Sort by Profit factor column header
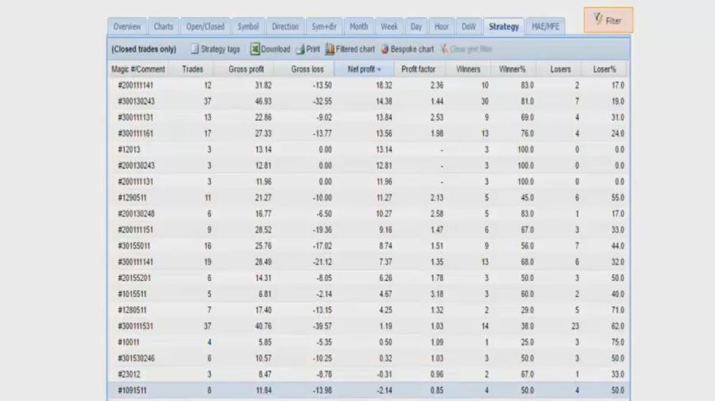 tap(418, 69)
